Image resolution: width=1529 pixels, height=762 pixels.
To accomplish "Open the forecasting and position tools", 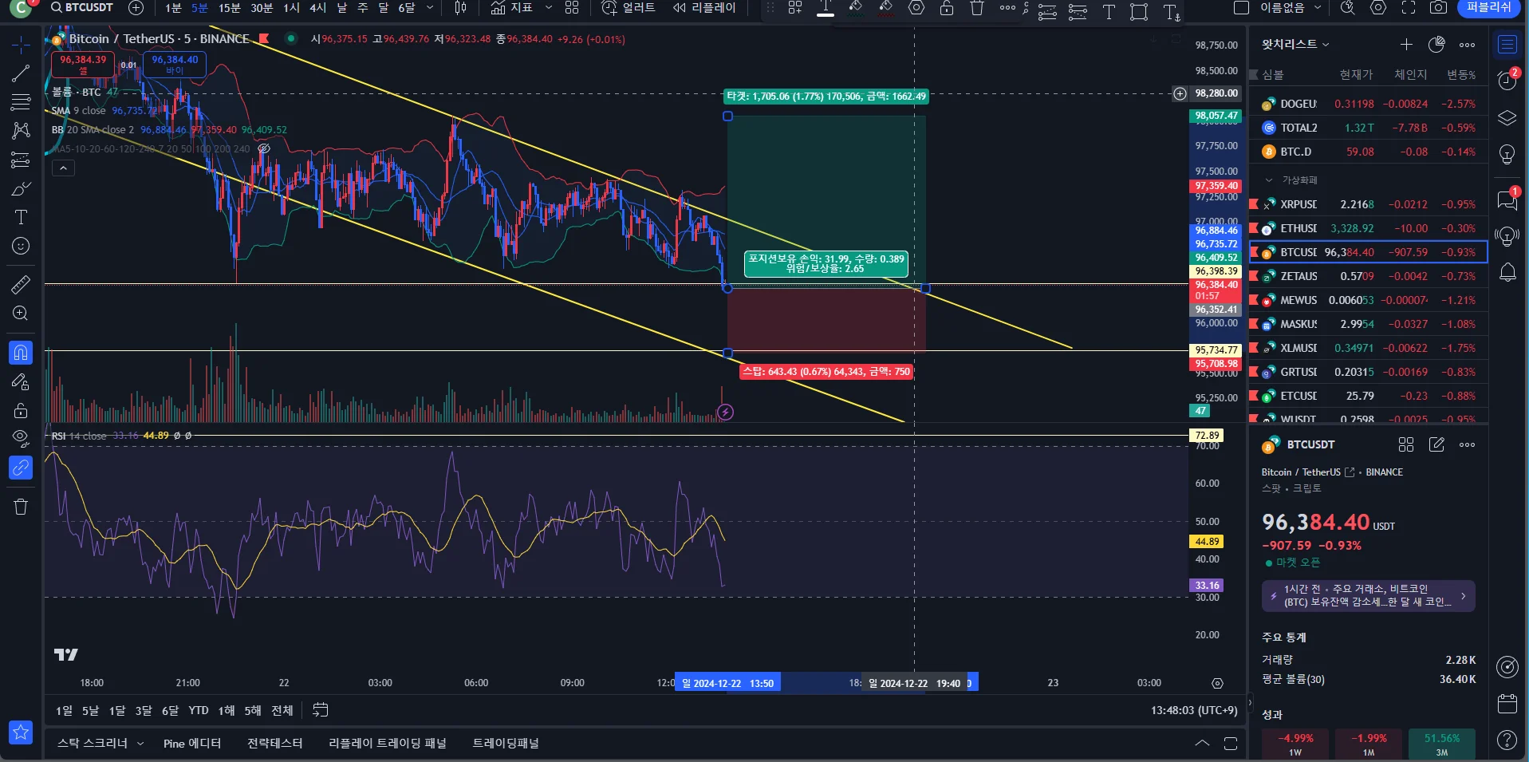I will click(x=21, y=160).
